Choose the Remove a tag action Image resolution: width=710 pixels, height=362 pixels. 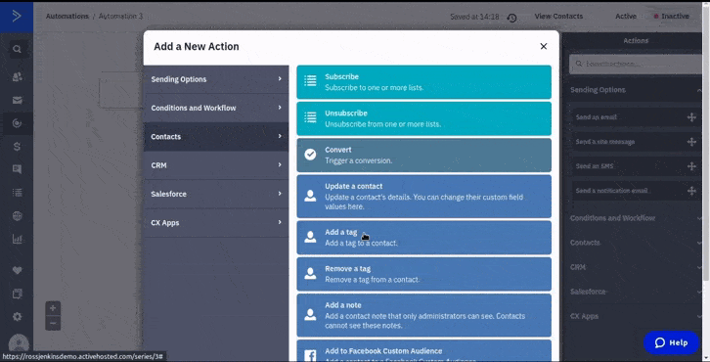click(423, 274)
